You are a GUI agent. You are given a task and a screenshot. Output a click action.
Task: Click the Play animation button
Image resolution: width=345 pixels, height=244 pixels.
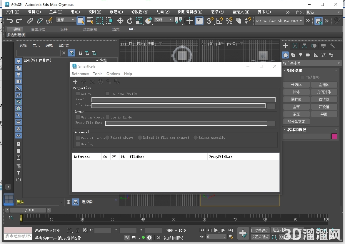click(x=216, y=230)
